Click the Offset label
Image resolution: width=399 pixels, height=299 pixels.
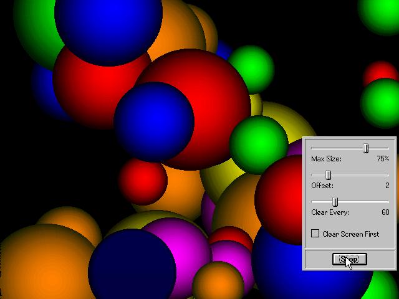tap(322, 186)
